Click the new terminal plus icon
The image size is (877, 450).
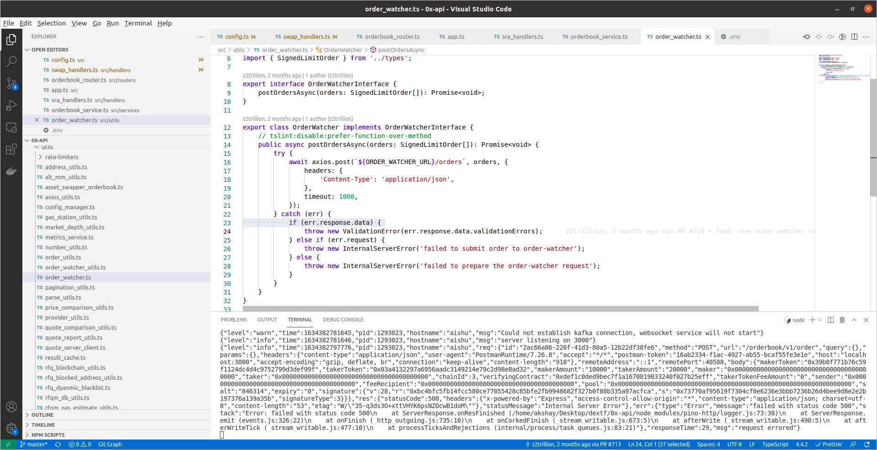(812, 320)
